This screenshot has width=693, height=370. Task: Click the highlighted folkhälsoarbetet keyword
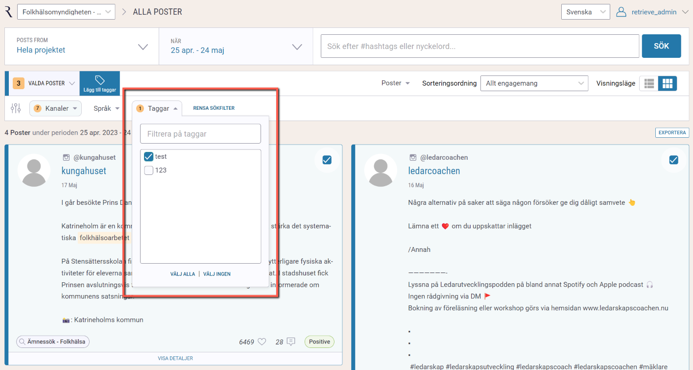104,238
